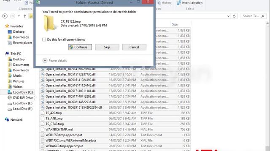Open the Music folder in sidebar
Viewport: 270px width, 151px height.
click(x=17, y=75)
